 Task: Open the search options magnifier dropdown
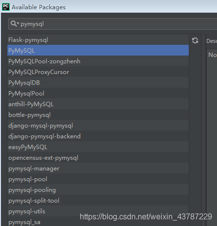15,24
